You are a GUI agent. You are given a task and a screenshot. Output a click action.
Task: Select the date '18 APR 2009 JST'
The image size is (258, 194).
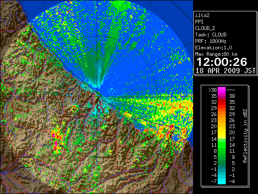(225, 71)
